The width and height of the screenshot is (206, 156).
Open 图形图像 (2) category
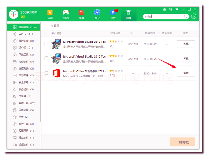(x=23, y=75)
